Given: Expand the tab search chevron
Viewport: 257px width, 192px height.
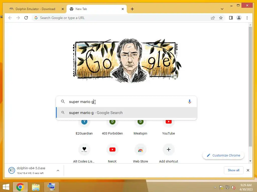Looking at the screenshot, I should pyautogui.click(x=222, y=9).
